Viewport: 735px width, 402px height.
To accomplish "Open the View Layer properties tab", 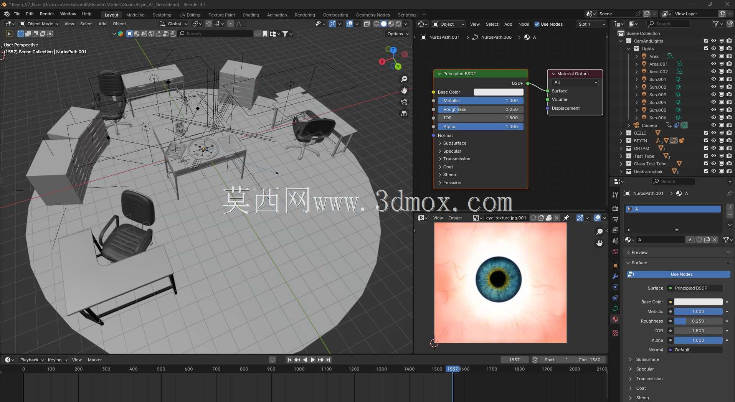I will [x=615, y=230].
